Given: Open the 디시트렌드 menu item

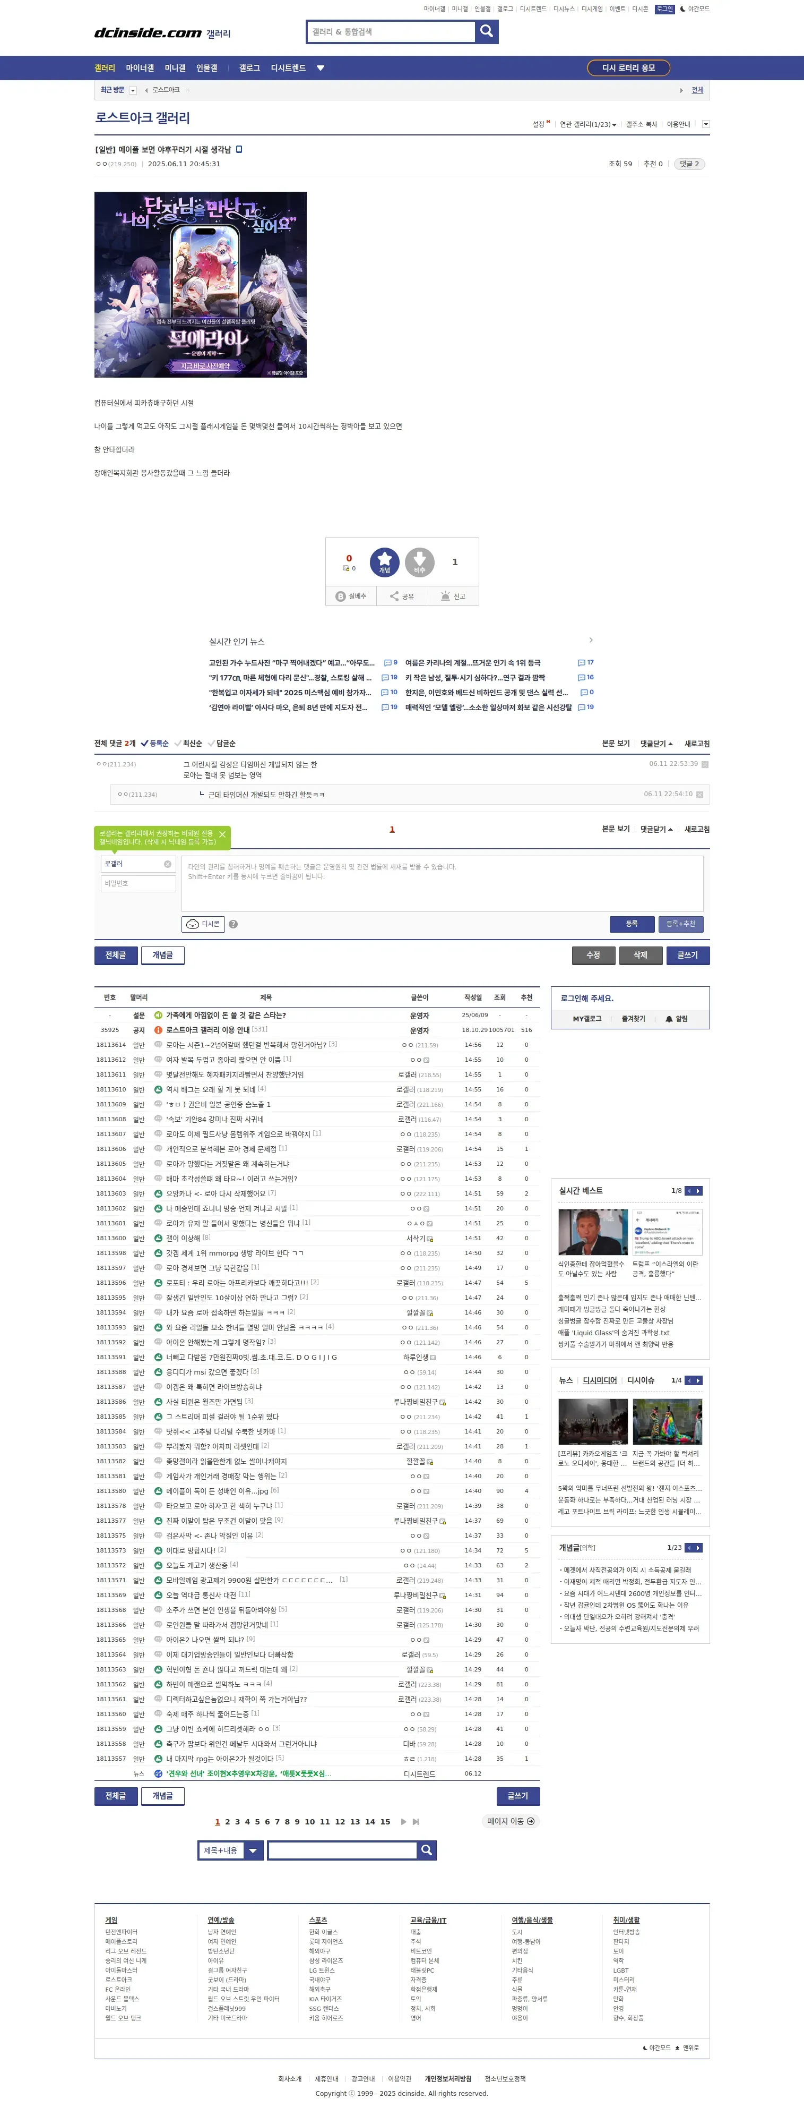Looking at the screenshot, I should pyautogui.click(x=288, y=69).
